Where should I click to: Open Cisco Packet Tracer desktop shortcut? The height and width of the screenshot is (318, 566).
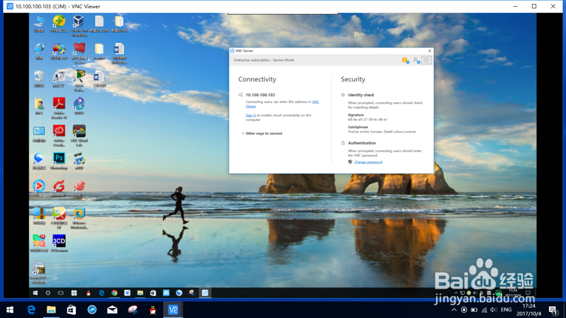click(x=79, y=77)
